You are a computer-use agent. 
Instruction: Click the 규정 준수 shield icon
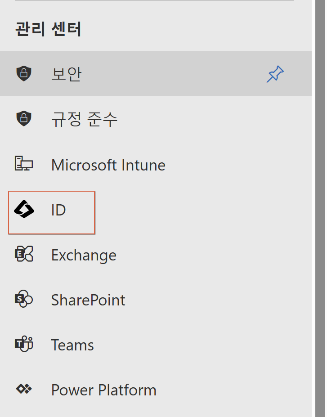24,119
